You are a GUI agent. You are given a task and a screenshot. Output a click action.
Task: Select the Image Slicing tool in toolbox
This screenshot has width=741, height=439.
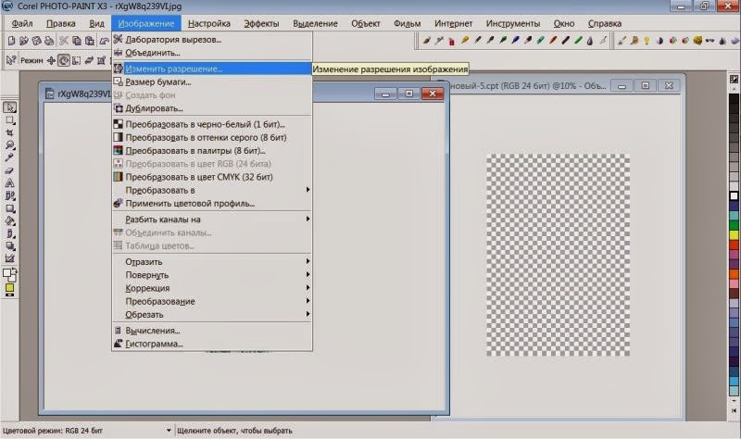point(9,258)
